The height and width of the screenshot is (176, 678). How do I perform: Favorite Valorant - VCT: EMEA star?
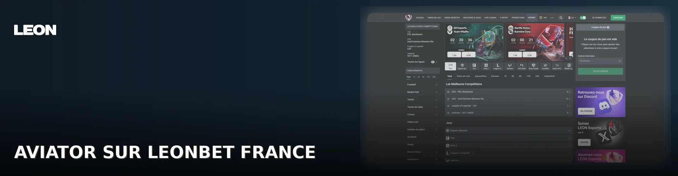coord(448,113)
